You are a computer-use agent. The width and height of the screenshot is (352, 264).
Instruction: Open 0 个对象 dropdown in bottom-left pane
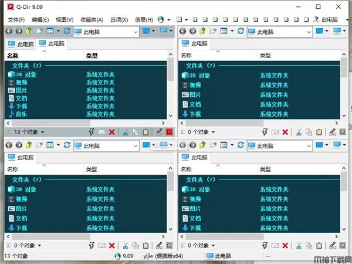(39, 246)
